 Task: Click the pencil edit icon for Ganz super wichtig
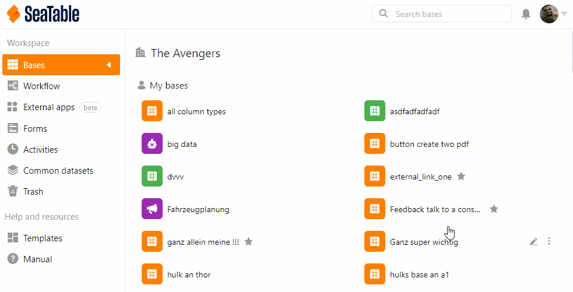pos(533,242)
